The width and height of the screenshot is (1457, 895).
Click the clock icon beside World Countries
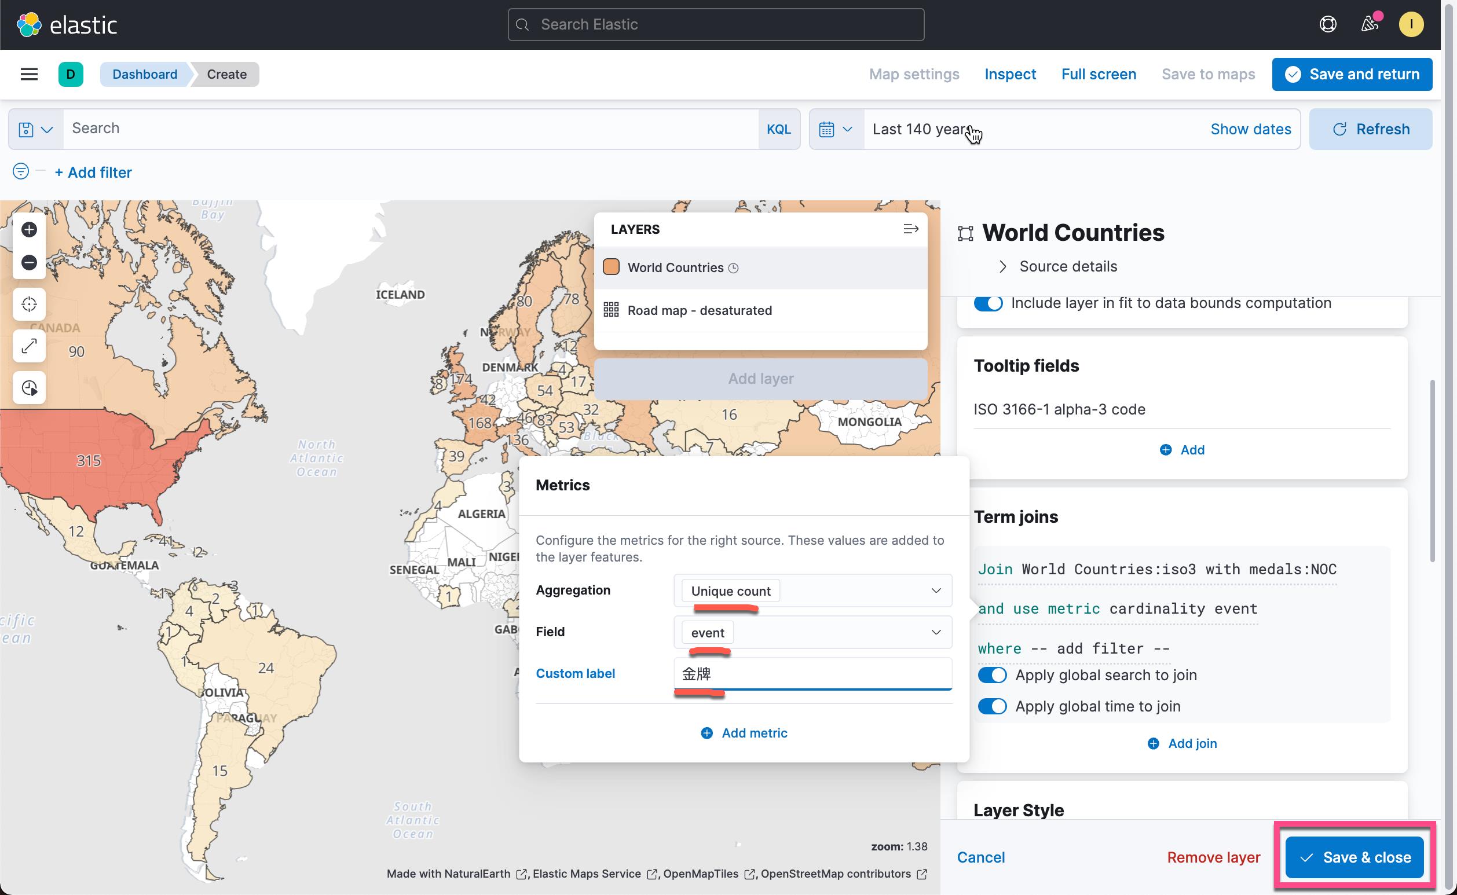(x=733, y=268)
